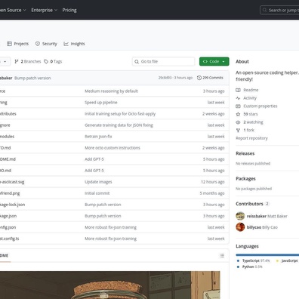Open the asciicast.svg file
Image resolution: width=299 pixels, height=299 pixels.
[x=12, y=182]
